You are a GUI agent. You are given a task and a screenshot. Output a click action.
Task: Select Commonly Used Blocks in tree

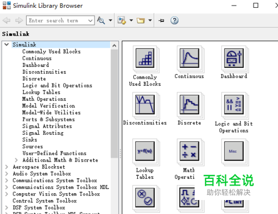[52, 51]
